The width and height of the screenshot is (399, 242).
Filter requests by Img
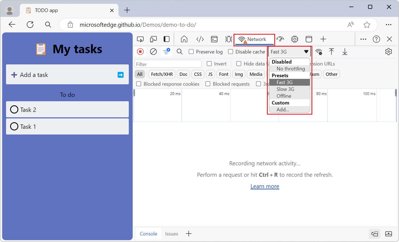[x=239, y=74]
